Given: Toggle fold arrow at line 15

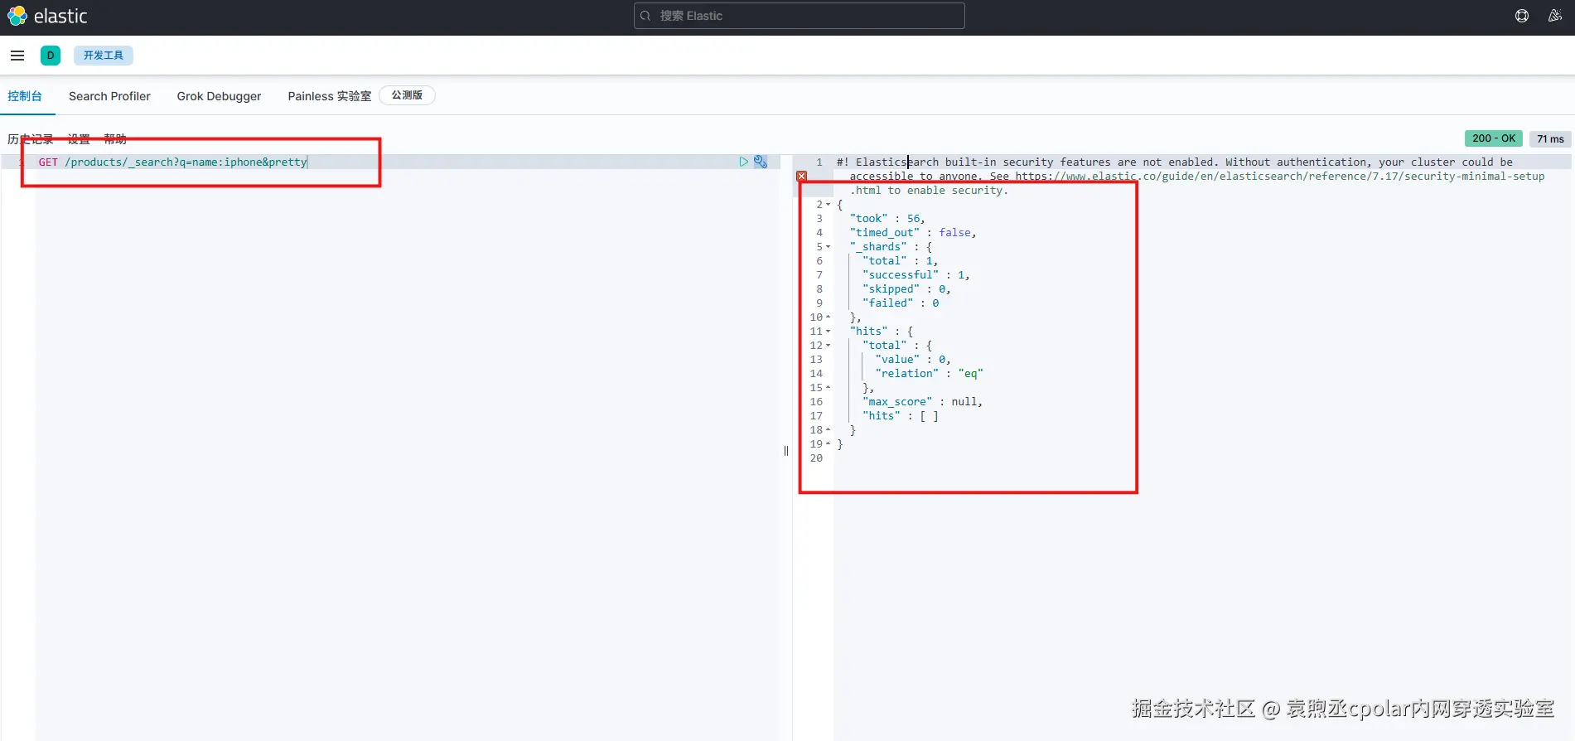Looking at the screenshot, I should click(828, 388).
